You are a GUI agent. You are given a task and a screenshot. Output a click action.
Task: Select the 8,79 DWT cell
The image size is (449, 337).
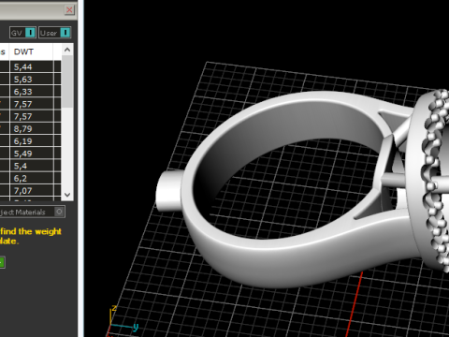coord(32,129)
